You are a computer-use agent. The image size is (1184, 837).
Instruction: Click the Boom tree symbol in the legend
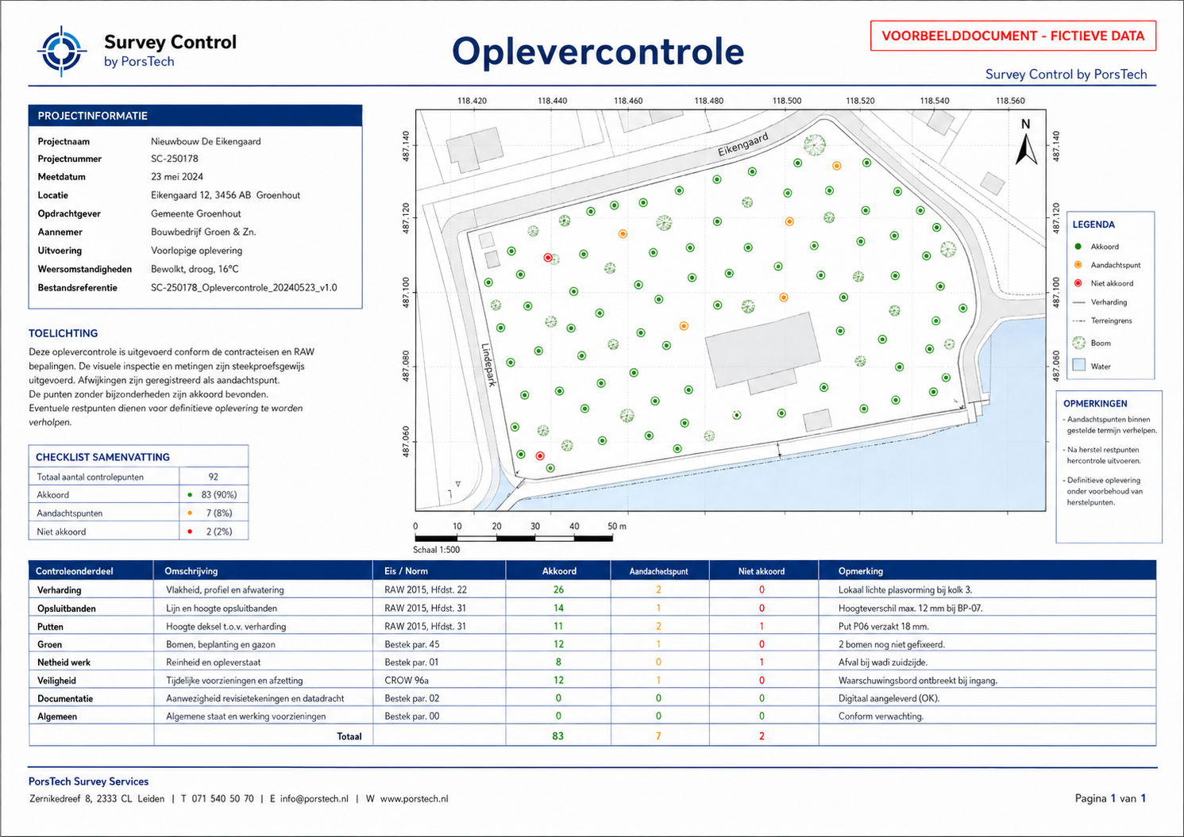click(x=1078, y=343)
